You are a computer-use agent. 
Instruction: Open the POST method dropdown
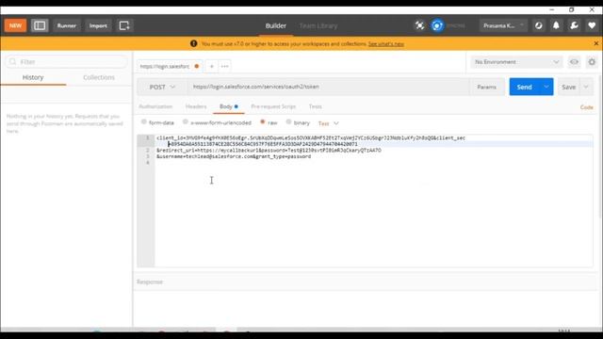(162, 88)
